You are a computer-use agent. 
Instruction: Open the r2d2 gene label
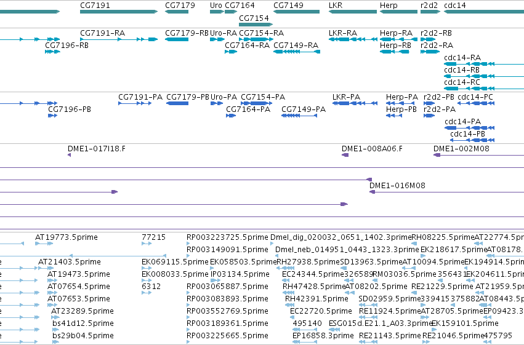pos(429,6)
